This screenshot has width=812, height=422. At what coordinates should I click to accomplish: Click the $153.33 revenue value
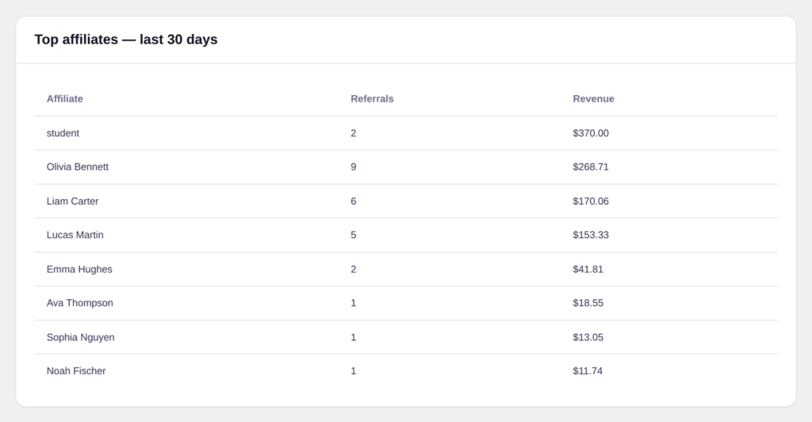[591, 235]
